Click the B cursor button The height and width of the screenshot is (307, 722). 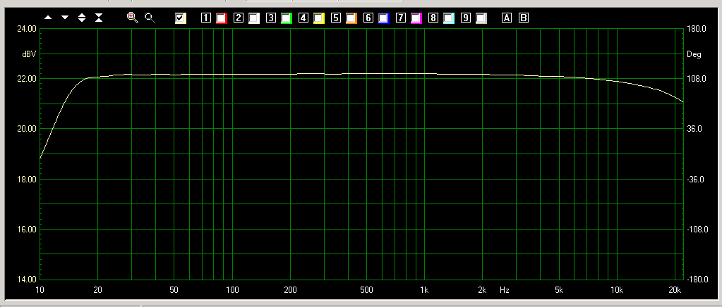click(524, 18)
